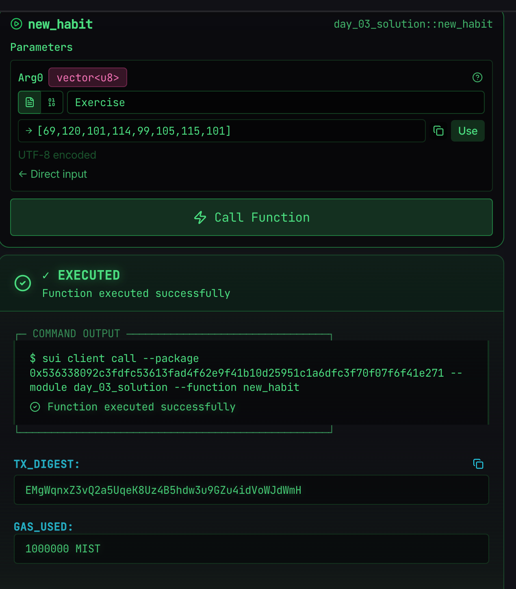Click the checkmark in the command output
This screenshot has height=589, width=516.
(35, 407)
